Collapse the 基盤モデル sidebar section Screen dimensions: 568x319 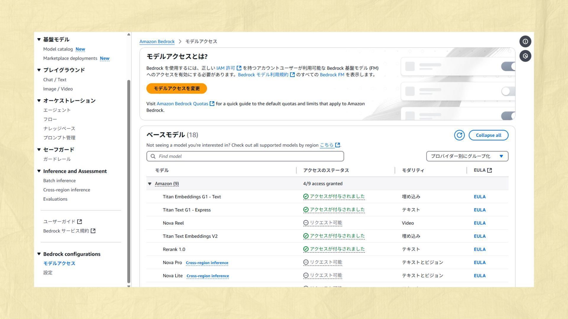(39, 39)
